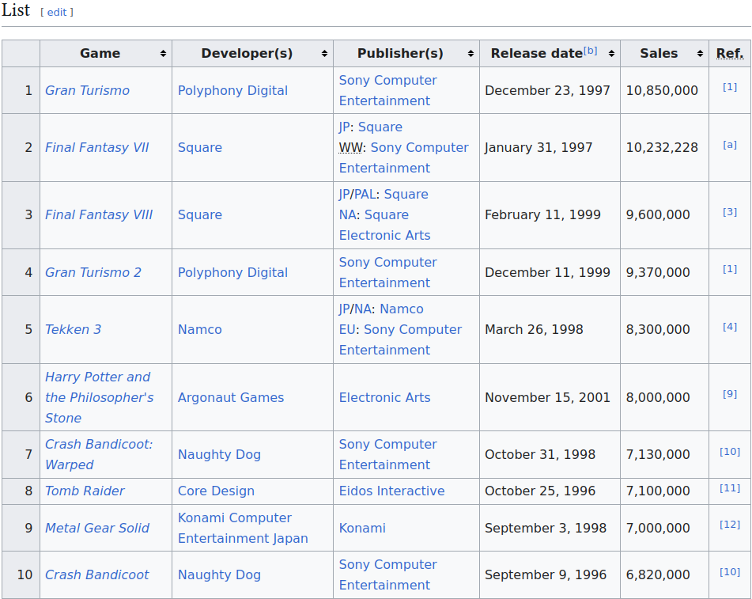The height and width of the screenshot is (599, 752).
Task: Open the Tekken 3 article link
Action: point(73,329)
